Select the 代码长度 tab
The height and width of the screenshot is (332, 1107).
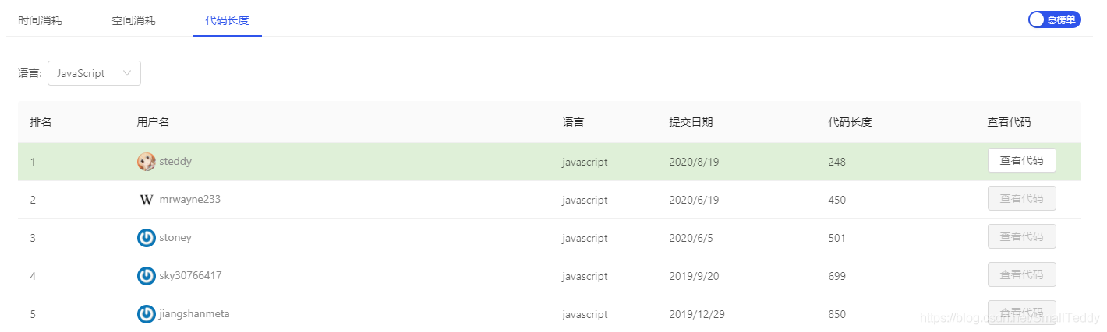227,20
